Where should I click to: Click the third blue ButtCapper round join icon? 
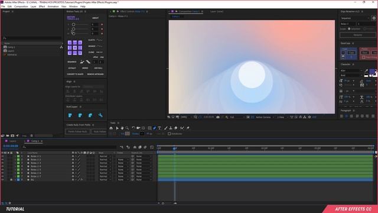point(90,115)
